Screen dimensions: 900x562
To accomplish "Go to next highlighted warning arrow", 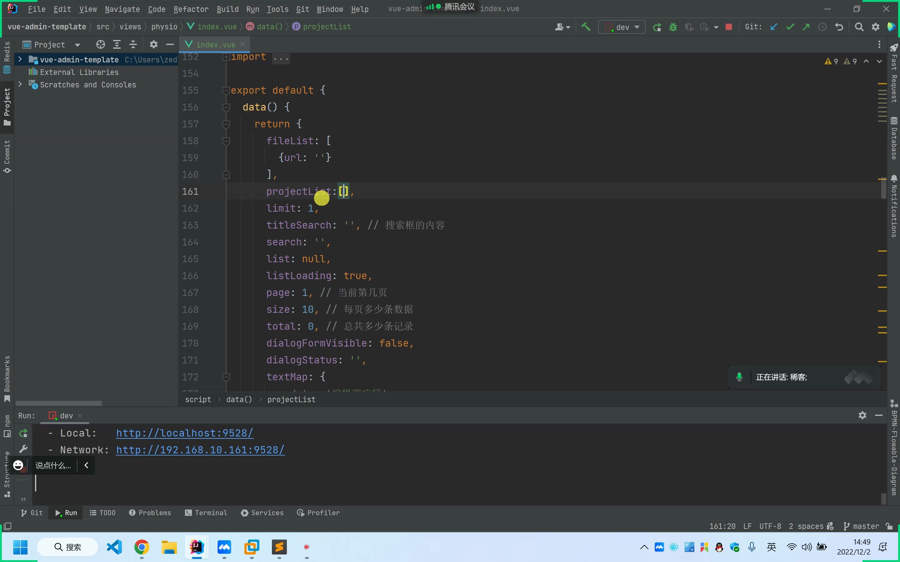I will tap(879, 61).
